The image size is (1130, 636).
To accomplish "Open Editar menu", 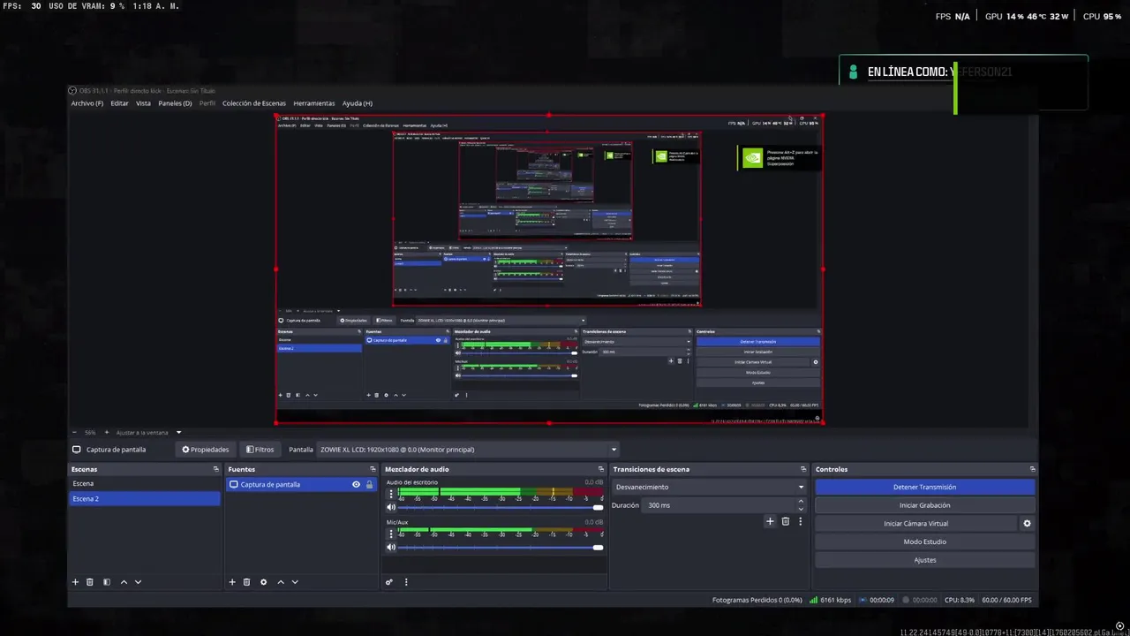I will [x=119, y=103].
